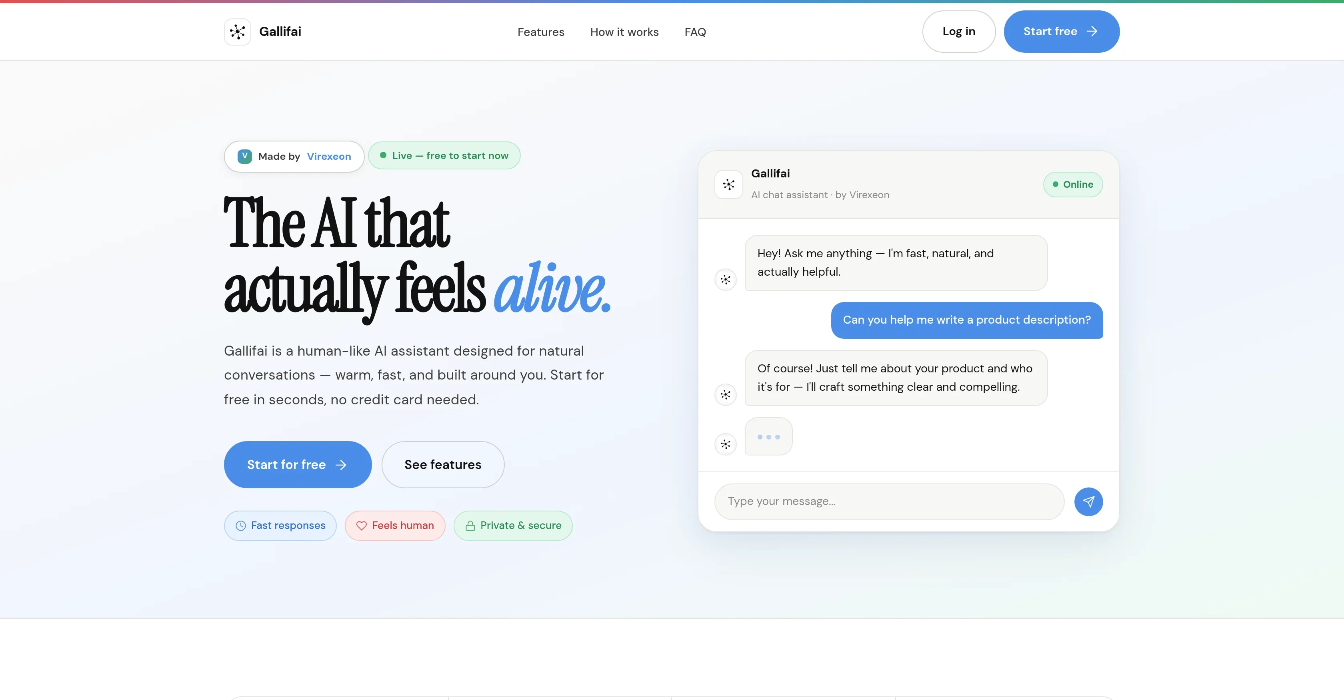Click the 'AI chat assistant · by Virexeon' subtitle

click(x=820, y=195)
